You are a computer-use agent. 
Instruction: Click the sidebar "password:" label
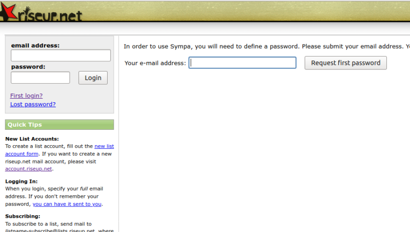[x=28, y=66]
